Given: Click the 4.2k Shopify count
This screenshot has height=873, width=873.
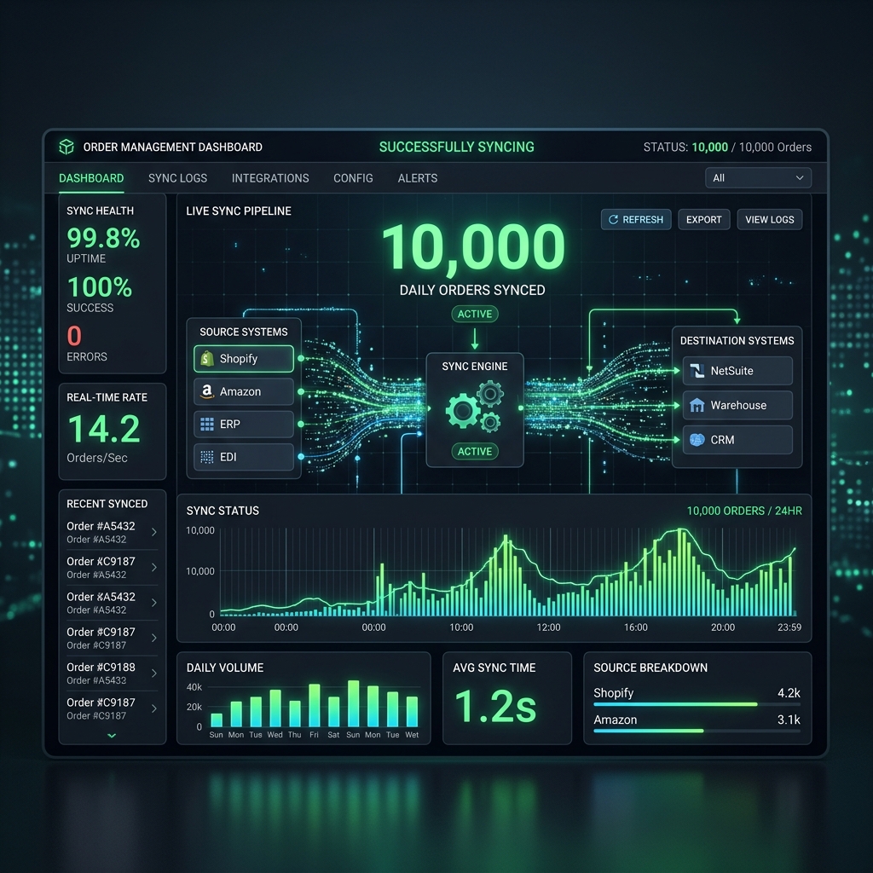Looking at the screenshot, I should point(789,693).
